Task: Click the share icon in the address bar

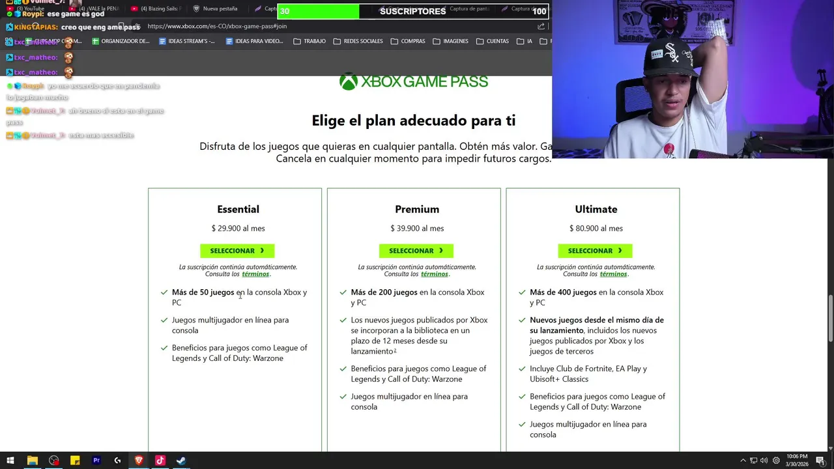Action: 541,26
